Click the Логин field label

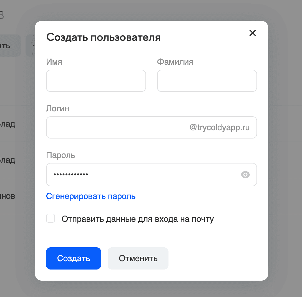57,109
